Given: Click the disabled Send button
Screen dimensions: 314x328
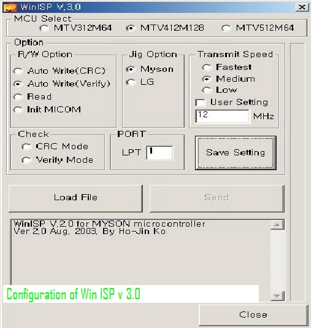Looking at the screenshot, I should [x=217, y=198].
